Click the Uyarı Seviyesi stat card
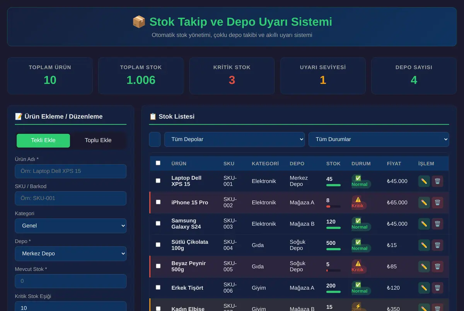This screenshot has height=311, width=464. pyautogui.click(x=323, y=76)
